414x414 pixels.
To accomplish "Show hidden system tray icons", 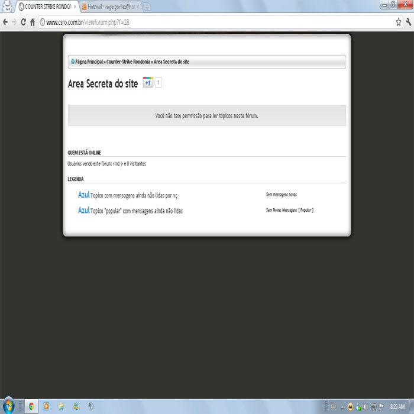I will coord(342,407).
